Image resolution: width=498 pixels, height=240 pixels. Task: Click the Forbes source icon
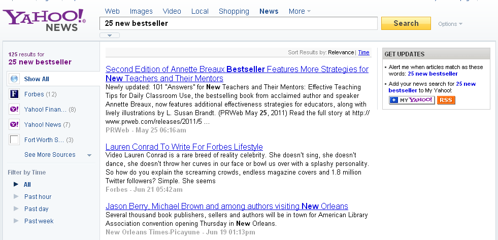(14, 94)
